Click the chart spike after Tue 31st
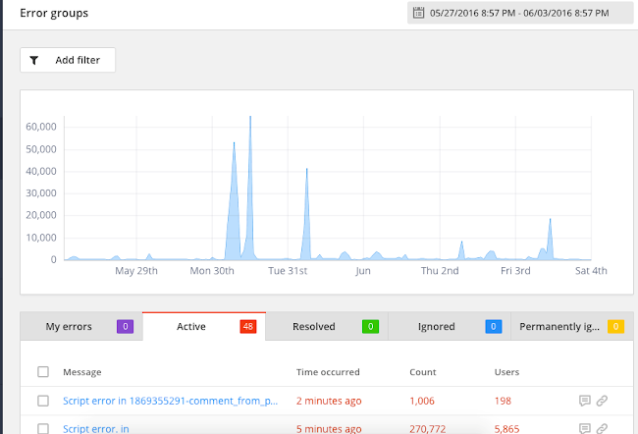This screenshot has width=638, height=434. coord(306,214)
